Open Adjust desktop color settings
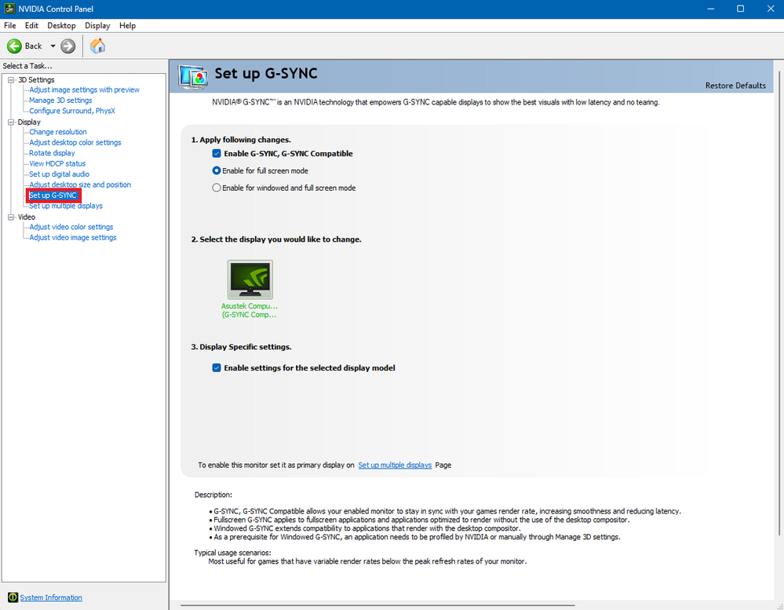Viewport: 784px width, 610px height. click(x=75, y=143)
